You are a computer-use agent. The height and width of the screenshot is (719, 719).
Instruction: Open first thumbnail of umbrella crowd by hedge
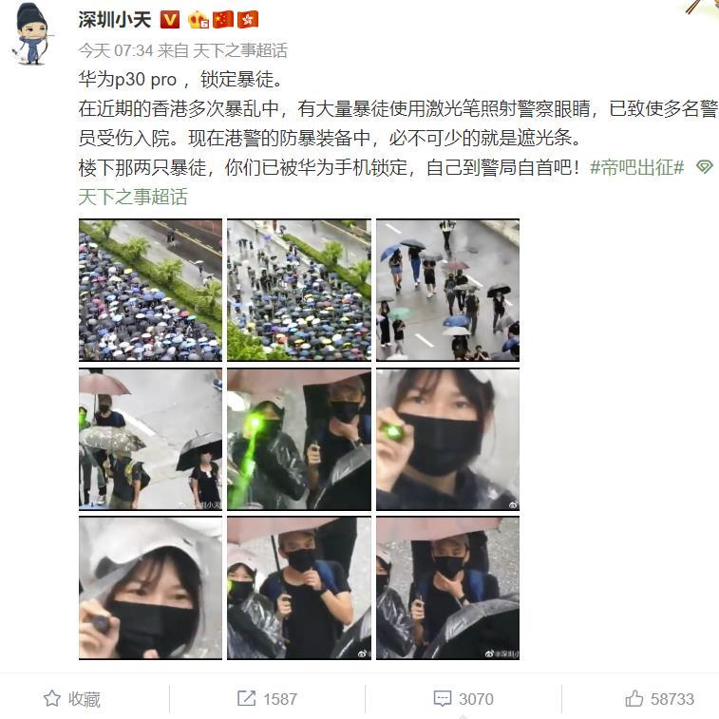click(x=150, y=291)
